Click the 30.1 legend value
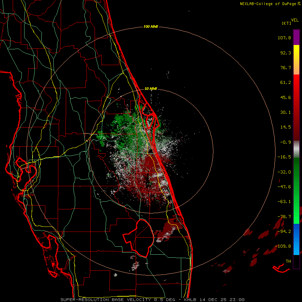 (x=286, y=112)
